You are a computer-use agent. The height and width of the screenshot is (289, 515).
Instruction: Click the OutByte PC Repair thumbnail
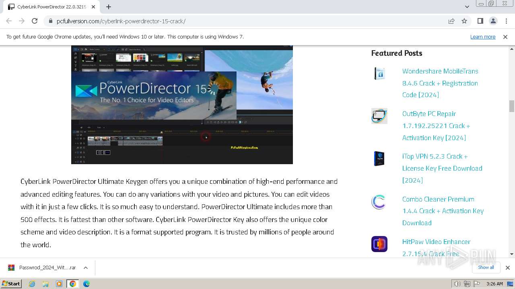pyautogui.click(x=379, y=116)
